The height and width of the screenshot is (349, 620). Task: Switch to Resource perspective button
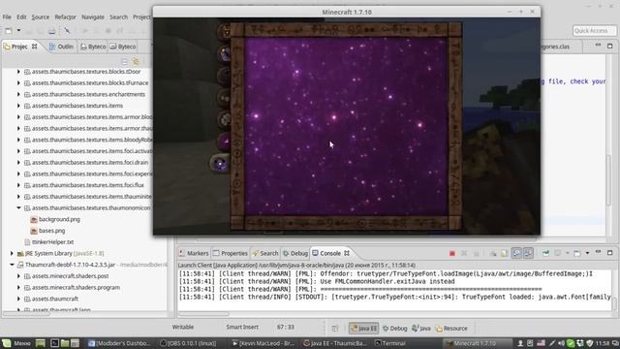tap(451, 328)
